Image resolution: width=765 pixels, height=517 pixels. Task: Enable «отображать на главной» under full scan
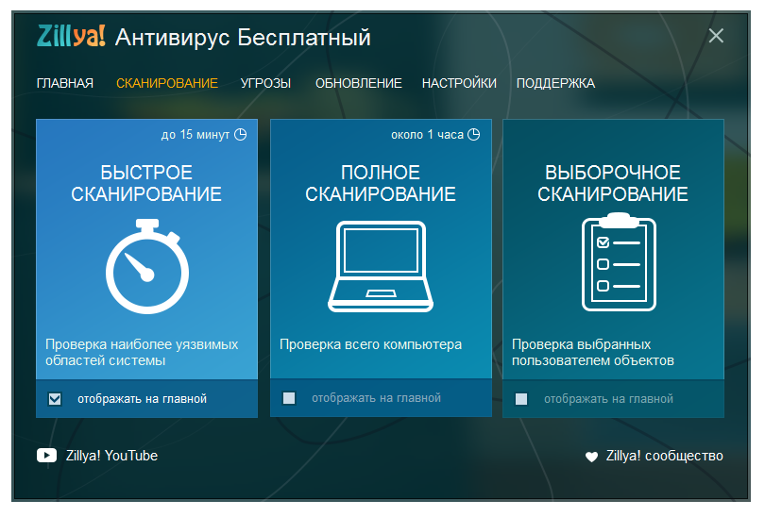coord(289,398)
